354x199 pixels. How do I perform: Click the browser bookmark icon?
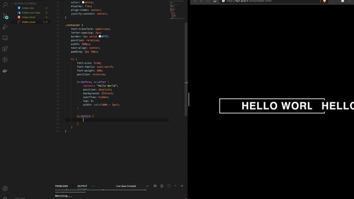(x=215, y=1)
